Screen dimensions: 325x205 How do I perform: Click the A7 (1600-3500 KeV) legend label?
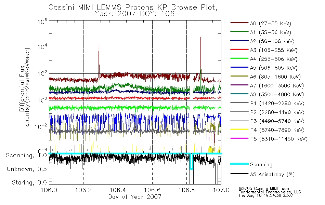(x=277, y=85)
